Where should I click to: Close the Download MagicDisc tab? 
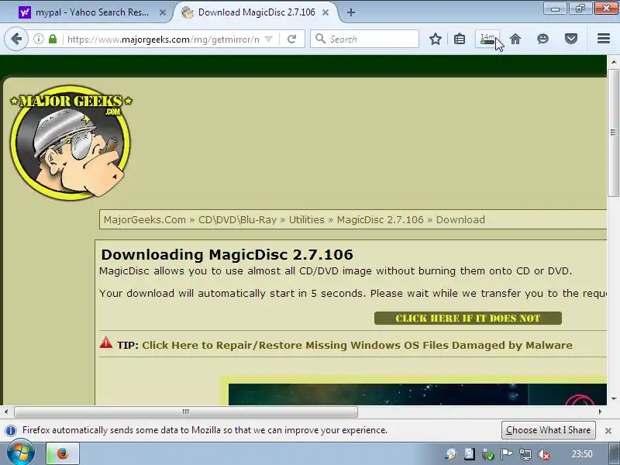325,12
